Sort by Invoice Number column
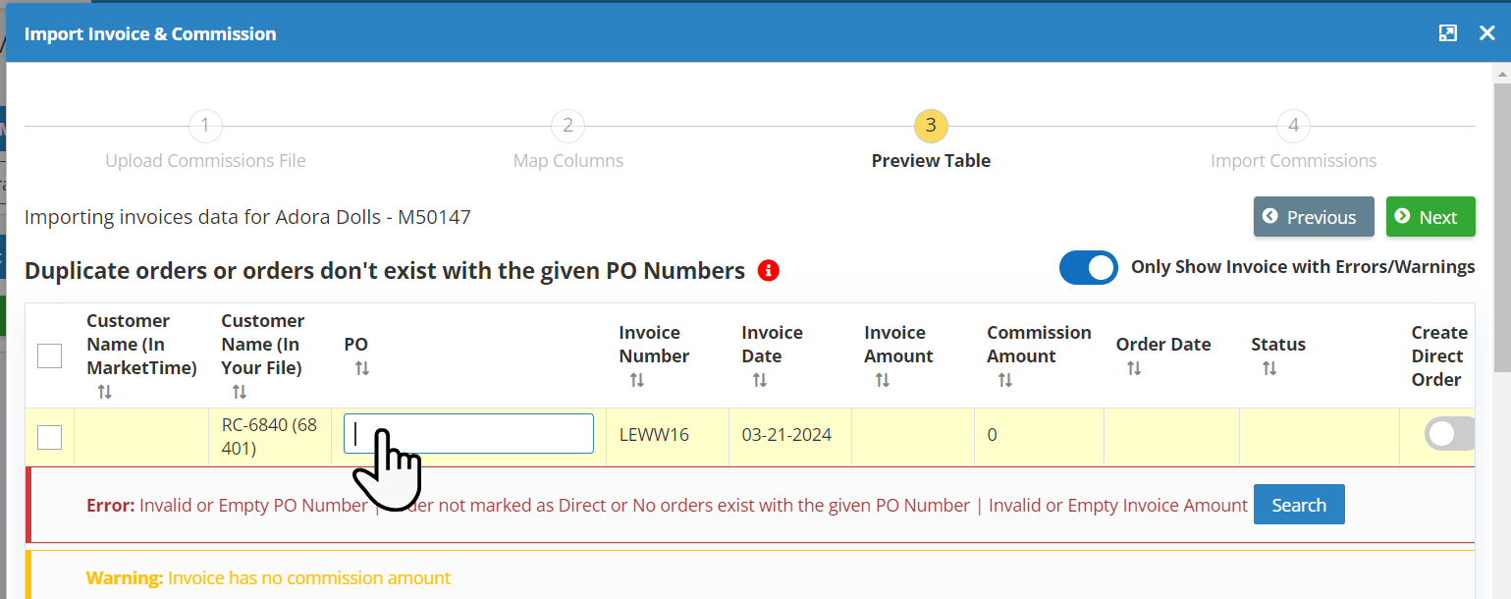 [637, 380]
